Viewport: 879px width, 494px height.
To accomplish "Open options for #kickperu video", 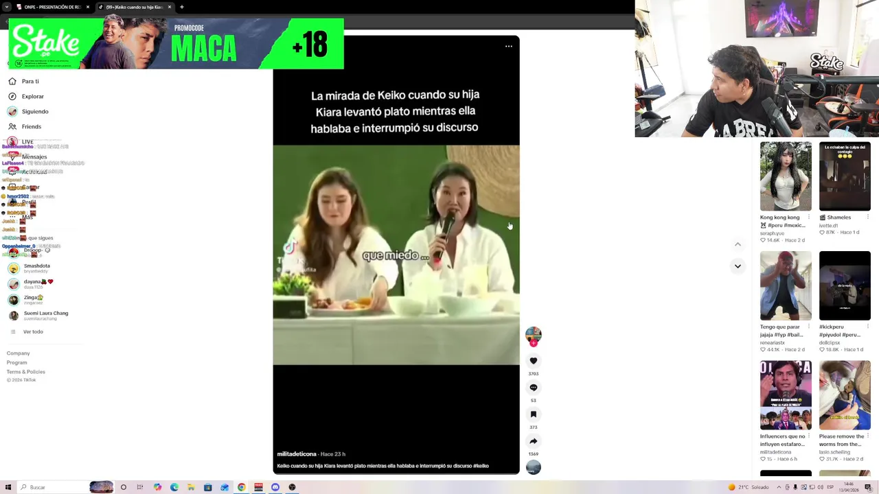I will click(868, 327).
